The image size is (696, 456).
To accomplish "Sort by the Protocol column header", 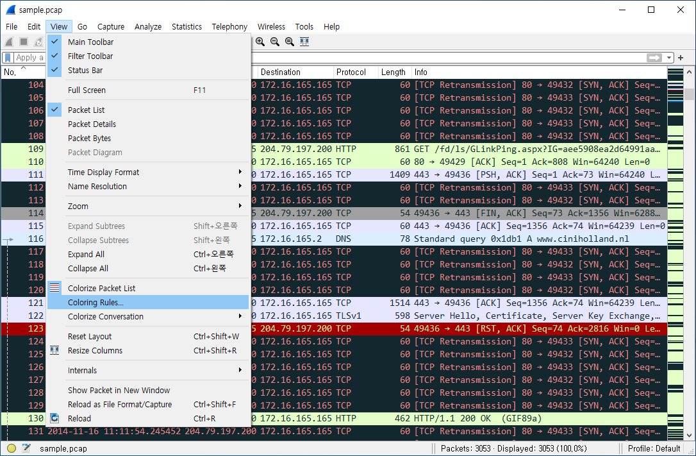I will [356, 72].
